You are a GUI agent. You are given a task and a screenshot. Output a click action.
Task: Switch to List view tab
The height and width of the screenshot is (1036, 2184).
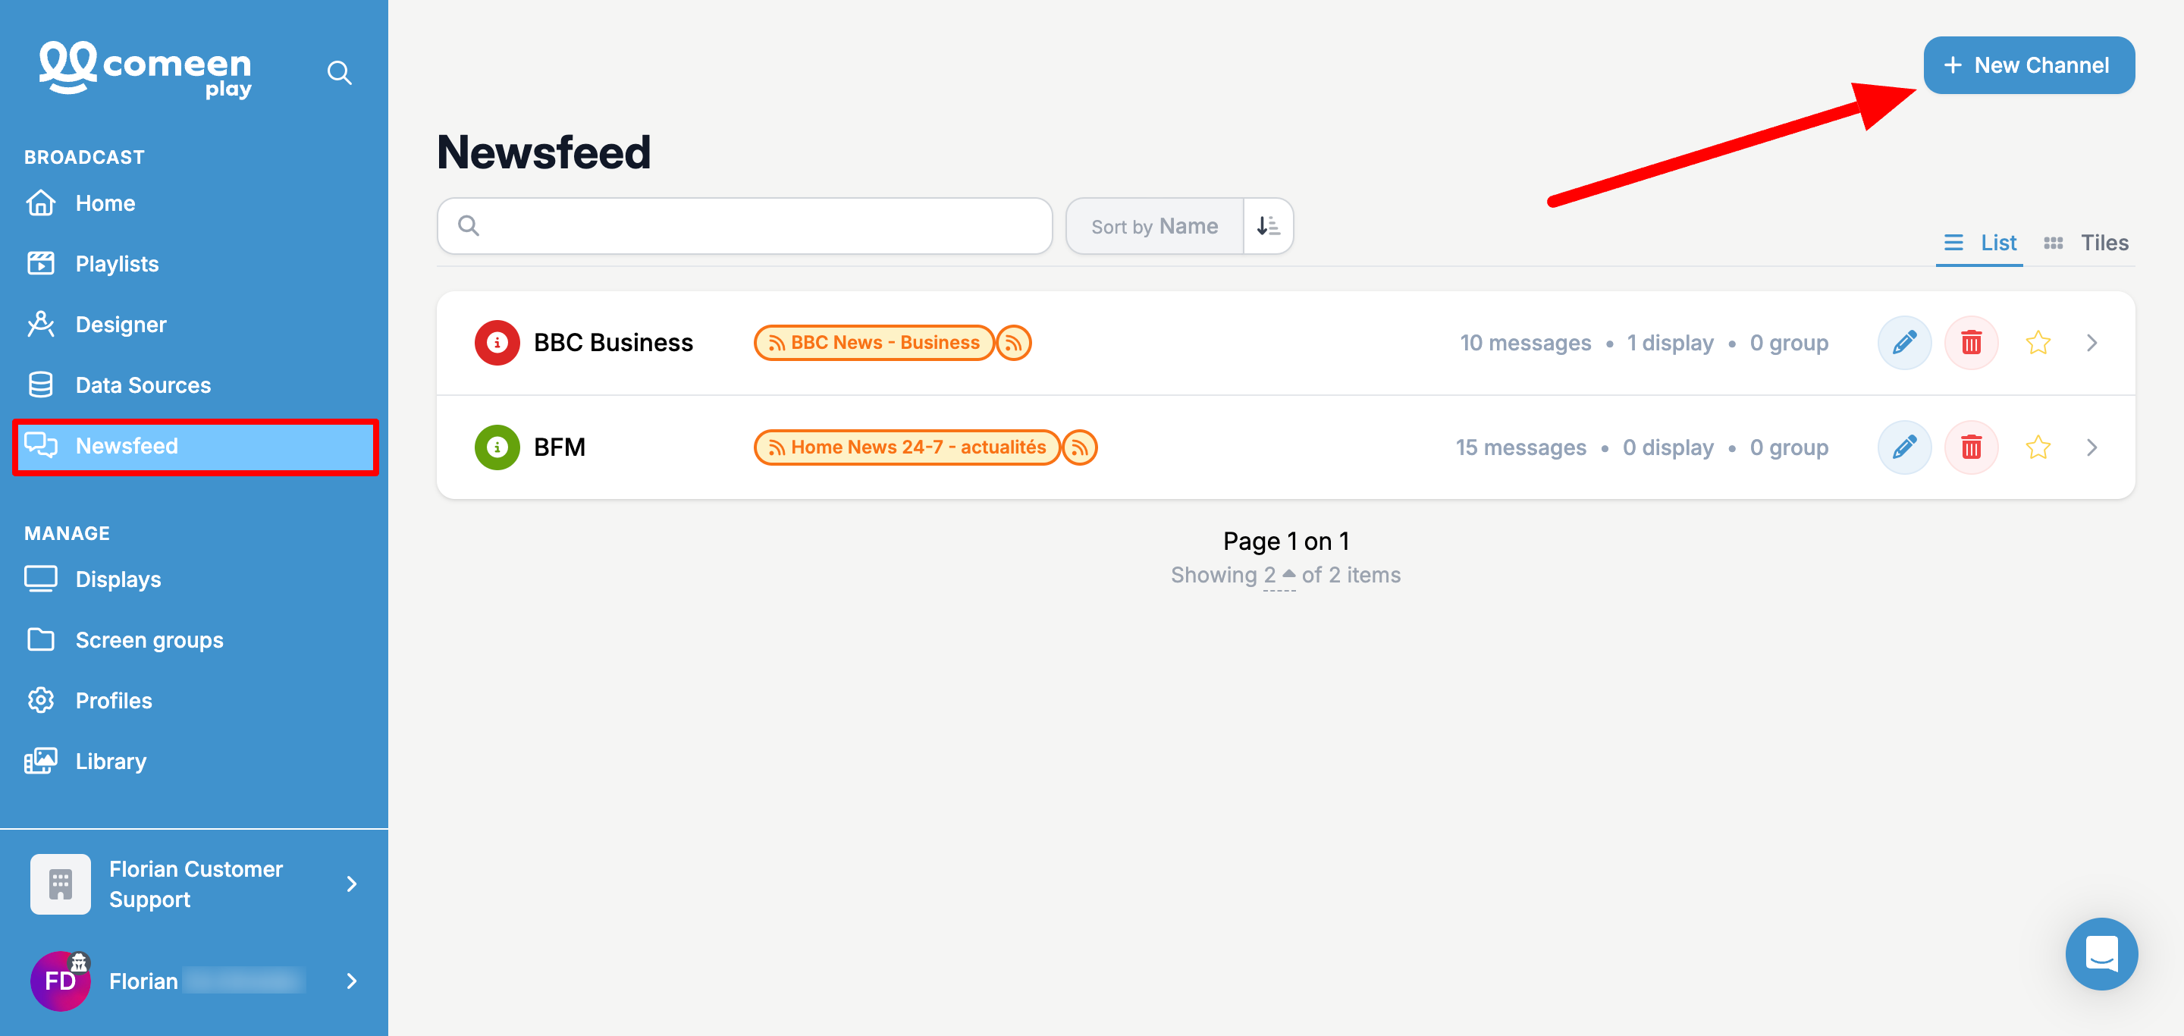1978,243
